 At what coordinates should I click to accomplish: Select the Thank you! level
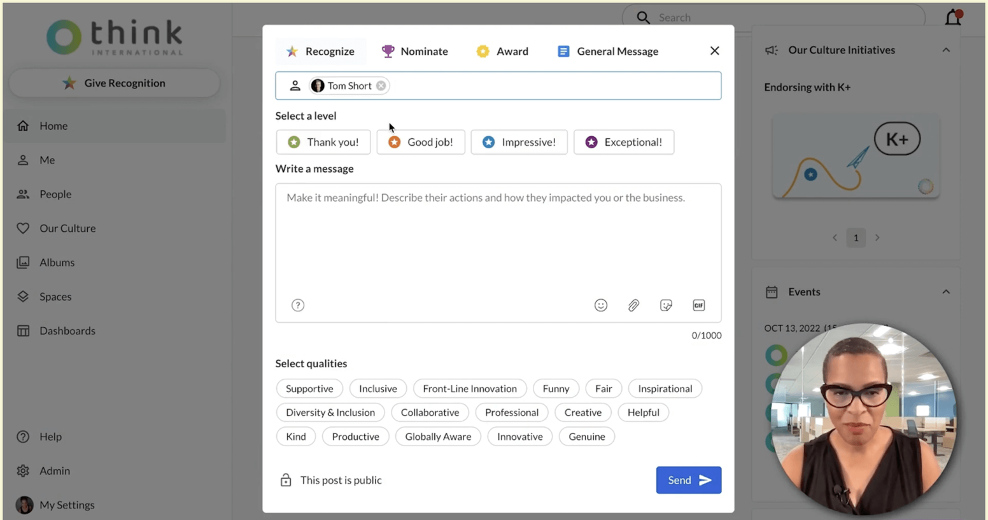point(323,142)
